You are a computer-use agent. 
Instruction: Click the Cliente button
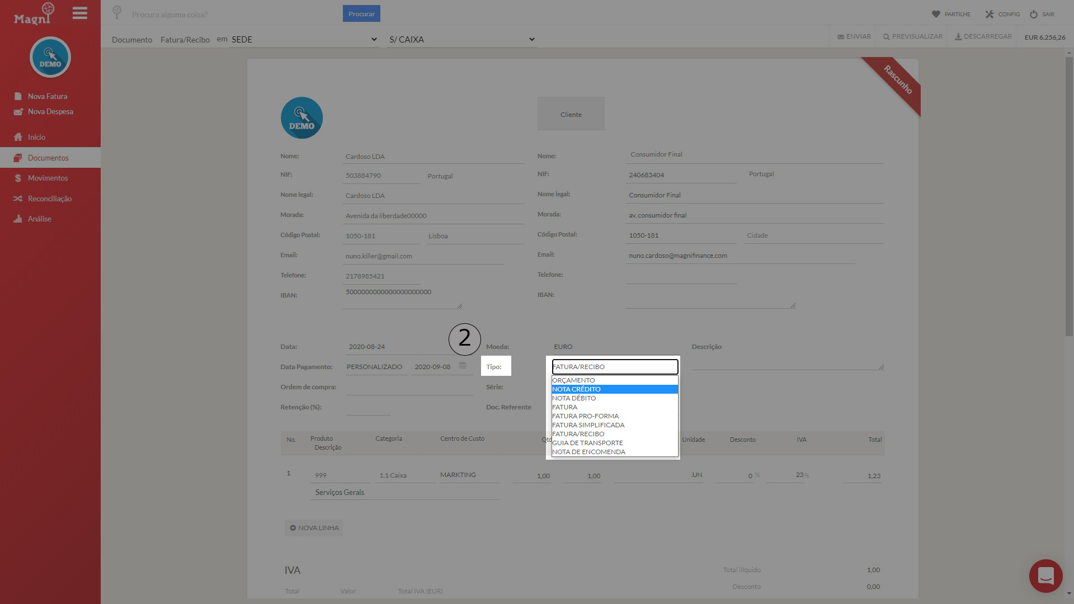pos(571,114)
